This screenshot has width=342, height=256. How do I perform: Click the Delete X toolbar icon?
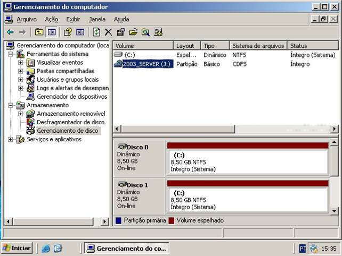[108, 32]
